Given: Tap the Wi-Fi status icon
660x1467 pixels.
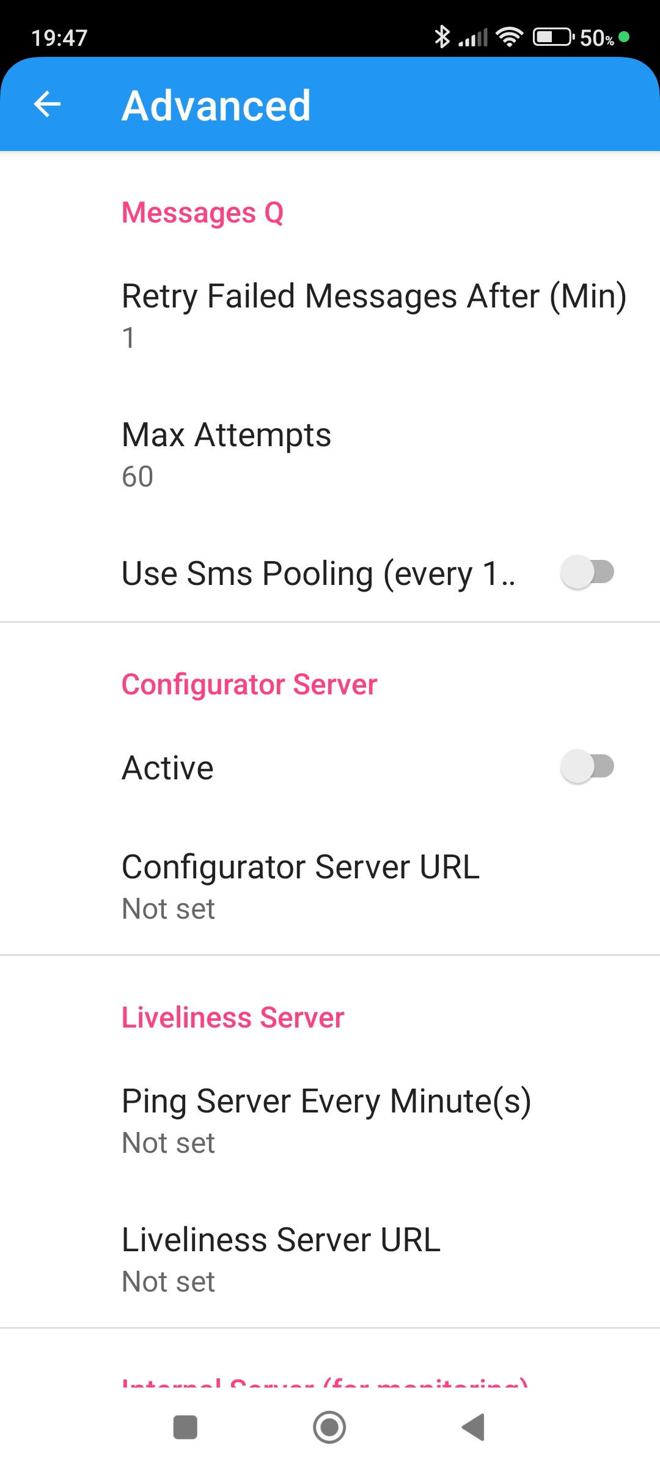Looking at the screenshot, I should [x=509, y=37].
